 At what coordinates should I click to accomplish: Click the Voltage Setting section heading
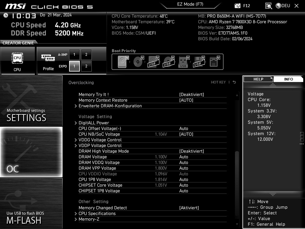(95, 117)
